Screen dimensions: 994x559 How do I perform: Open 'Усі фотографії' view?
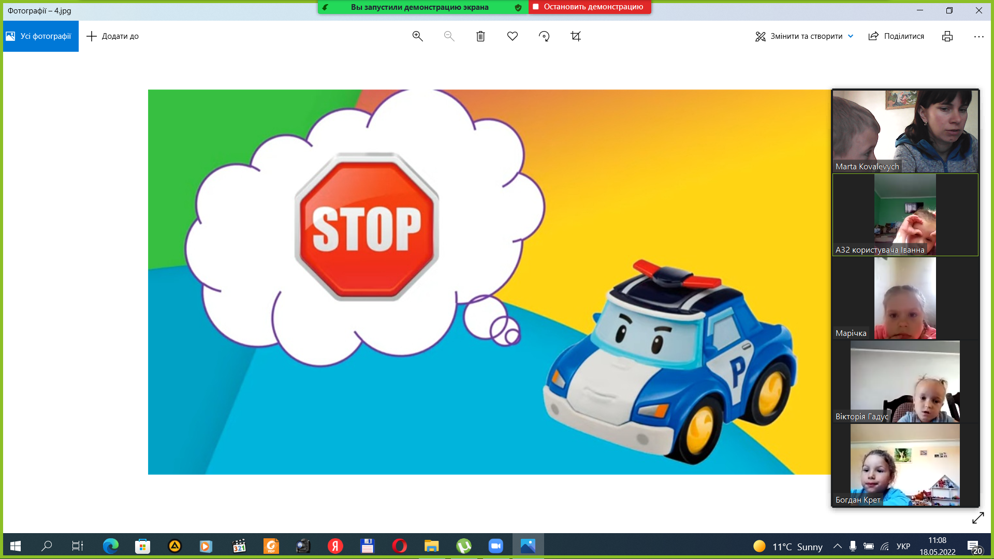coord(40,36)
